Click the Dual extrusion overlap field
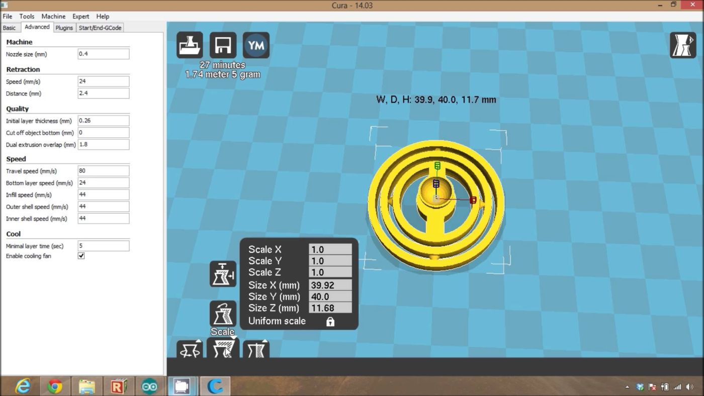This screenshot has width=704, height=396. coord(103,144)
